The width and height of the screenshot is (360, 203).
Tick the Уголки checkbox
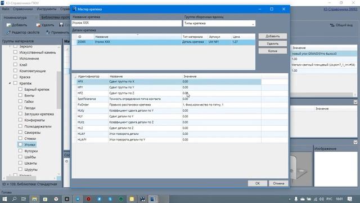click(x=20, y=144)
